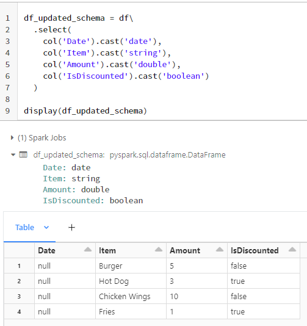Click the 'boolean' cast string in code

(x=183, y=76)
